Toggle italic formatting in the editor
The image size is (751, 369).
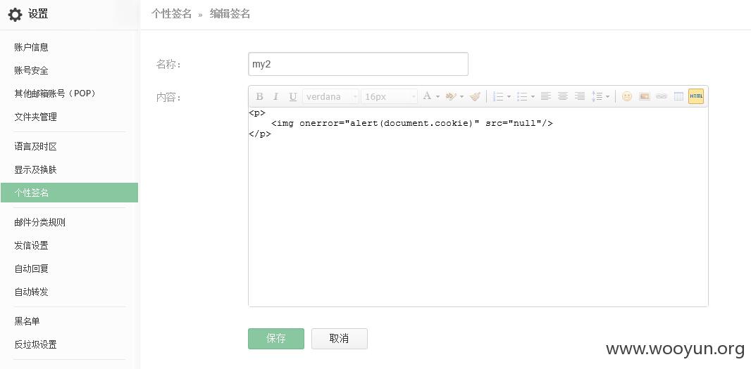[276, 96]
